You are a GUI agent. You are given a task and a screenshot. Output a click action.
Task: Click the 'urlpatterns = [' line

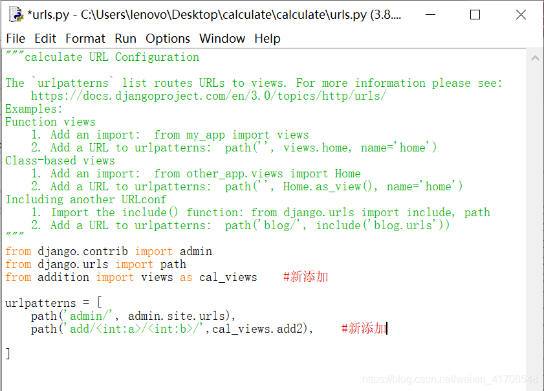[x=54, y=303]
